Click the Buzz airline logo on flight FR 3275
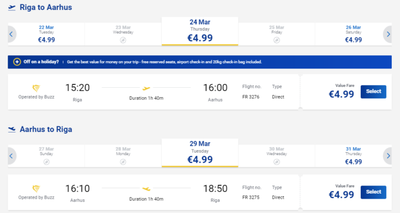Image resolution: width=400 pixels, height=213 pixels. point(36,189)
